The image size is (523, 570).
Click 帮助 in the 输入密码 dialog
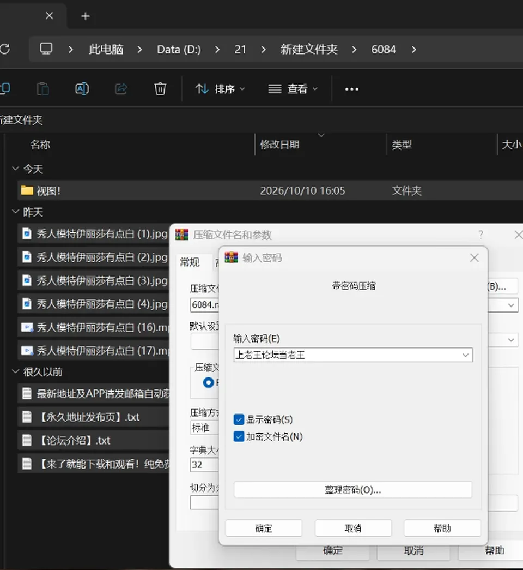point(442,528)
